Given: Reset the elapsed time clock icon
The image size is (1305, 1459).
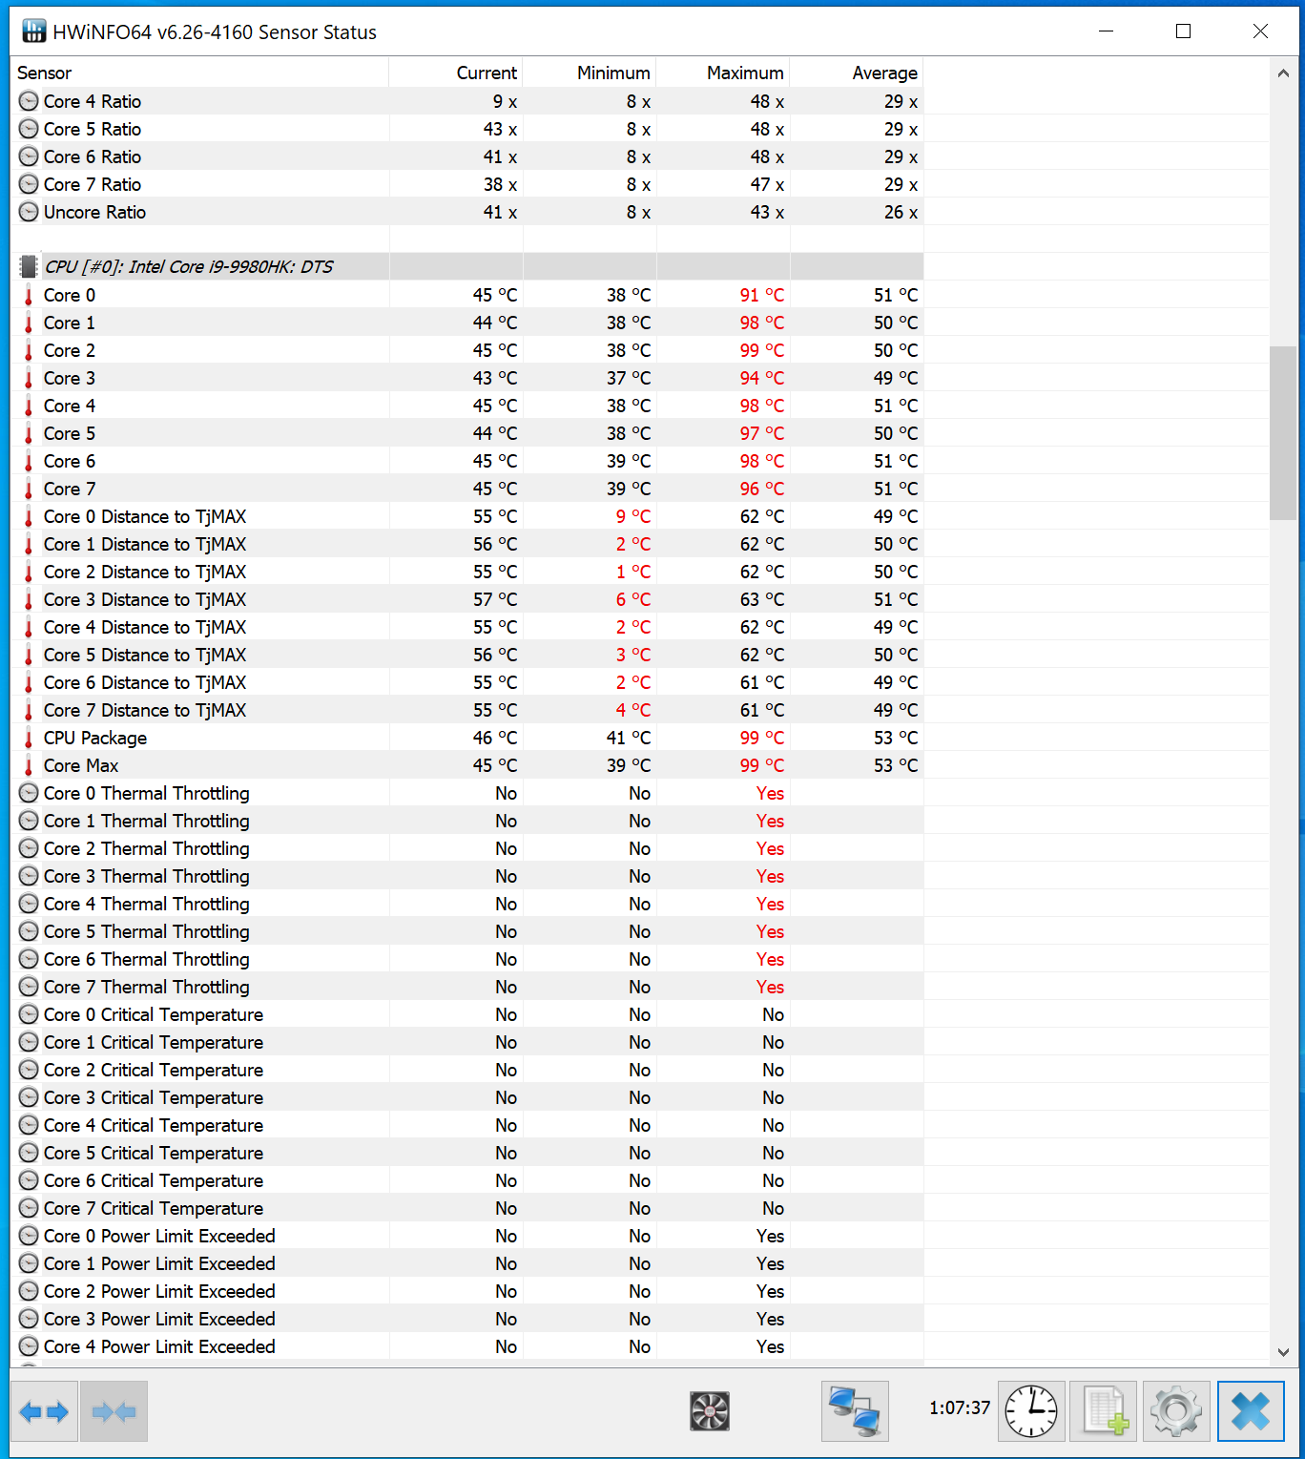Looking at the screenshot, I should [1031, 1411].
